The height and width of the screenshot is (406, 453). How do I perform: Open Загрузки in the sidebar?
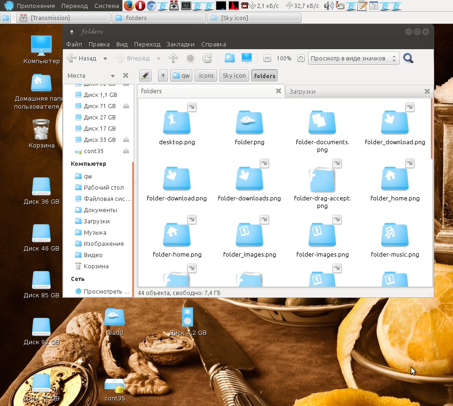tap(98, 221)
